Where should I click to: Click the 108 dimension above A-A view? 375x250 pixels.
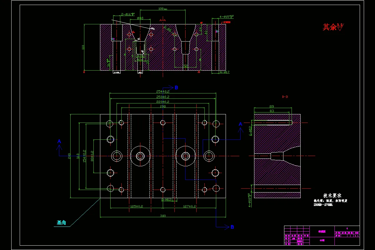pyautogui.click(x=163, y=9)
